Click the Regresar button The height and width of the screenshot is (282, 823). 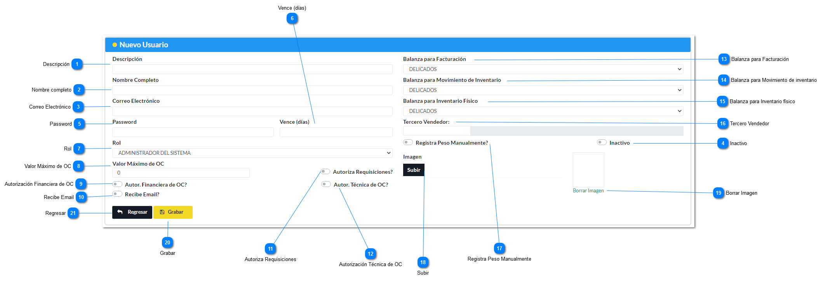132,212
